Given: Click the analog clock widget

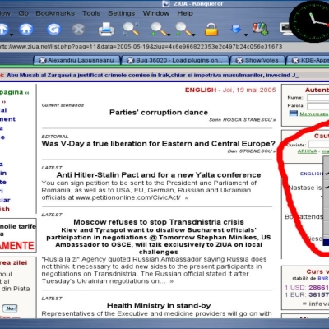Looking at the screenshot, I should pos(310,21).
